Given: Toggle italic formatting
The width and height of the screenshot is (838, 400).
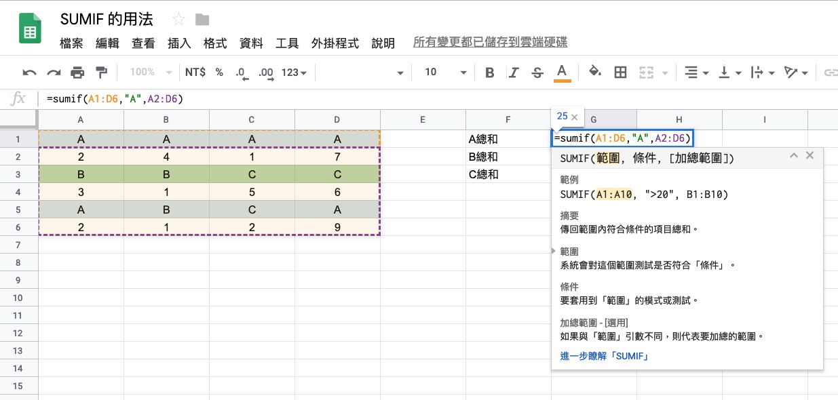Looking at the screenshot, I should 514,73.
